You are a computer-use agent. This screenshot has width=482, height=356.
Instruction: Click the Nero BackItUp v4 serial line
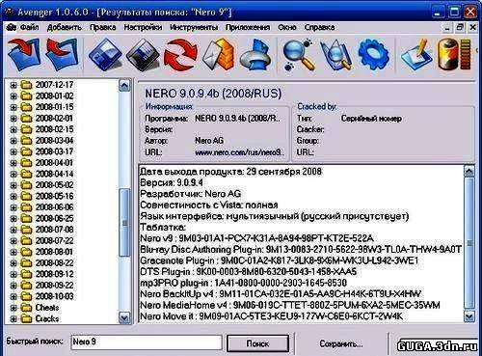[281, 294]
